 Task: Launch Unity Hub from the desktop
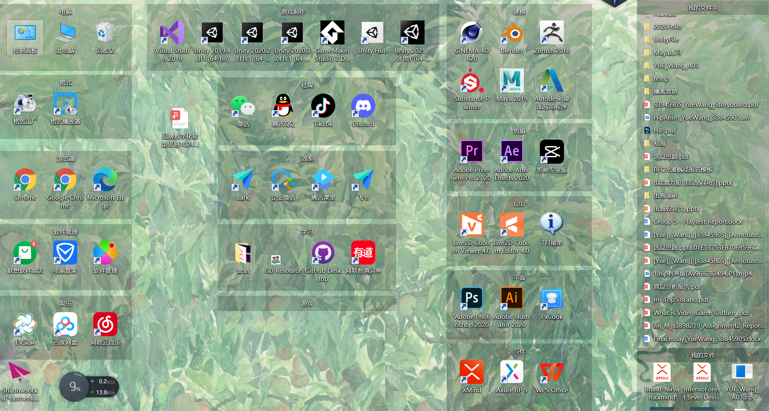tap(372, 33)
